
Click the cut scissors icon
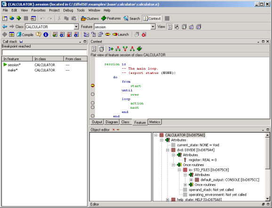tap(59, 18)
